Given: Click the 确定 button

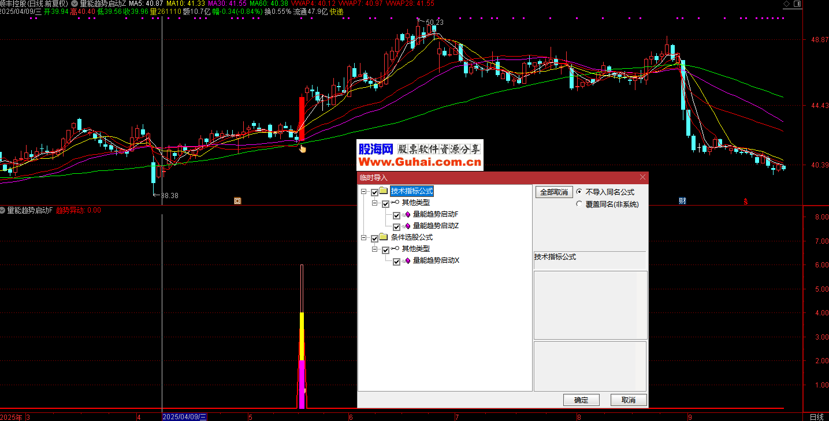Looking at the screenshot, I should pyautogui.click(x=581, y=400).
